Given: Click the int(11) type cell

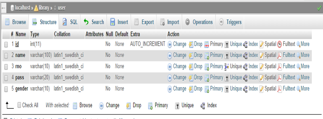Looking at the screenshot, I should [x=36, y=44].
